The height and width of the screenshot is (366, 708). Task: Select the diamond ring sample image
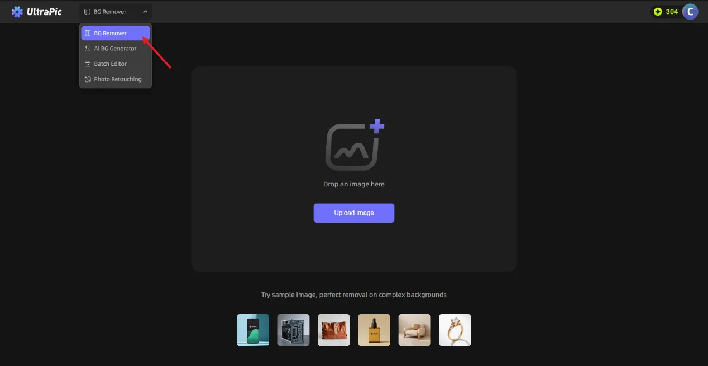click(x=455, y=330)
